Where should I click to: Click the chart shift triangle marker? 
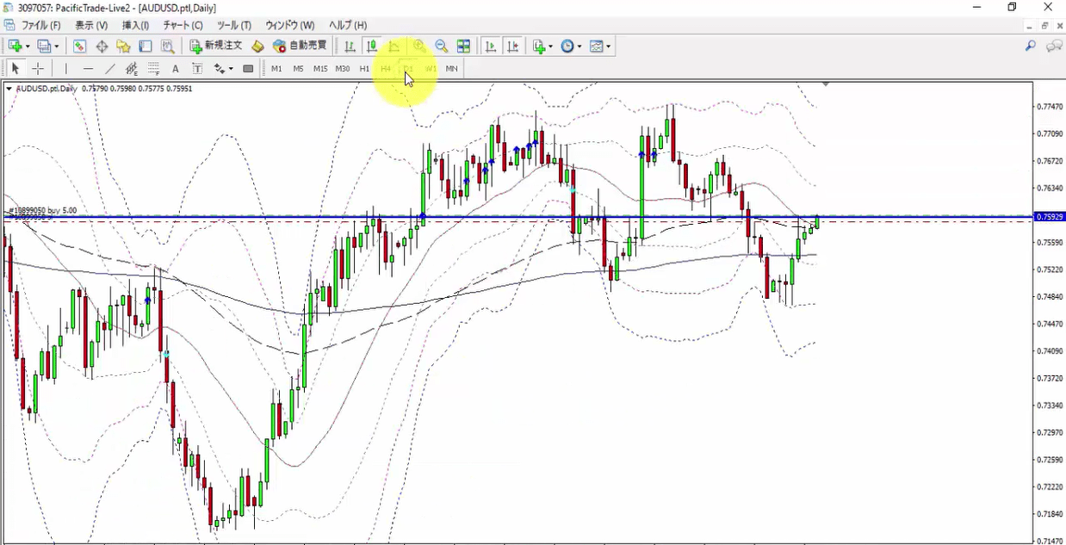(x=826, y=84)
